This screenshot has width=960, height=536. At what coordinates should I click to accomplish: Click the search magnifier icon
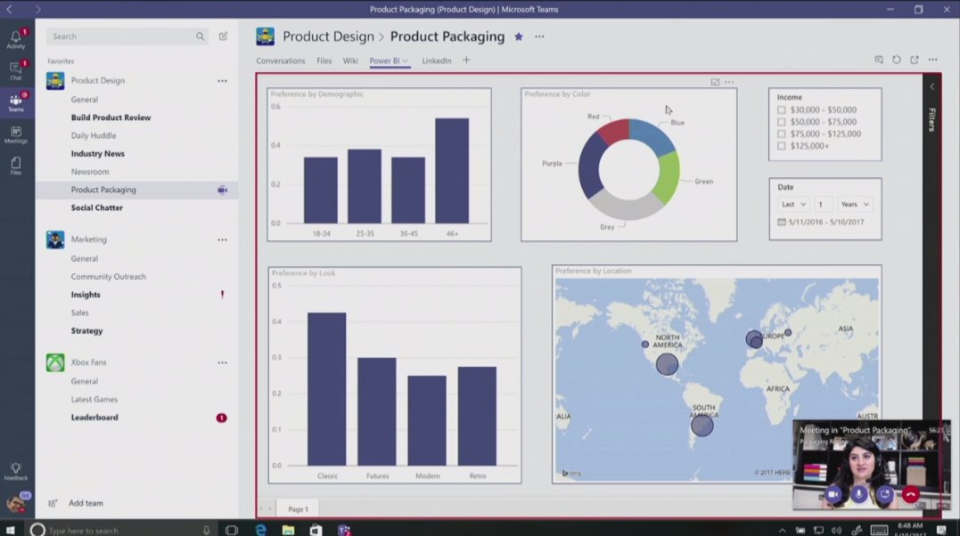coord(201,37)
